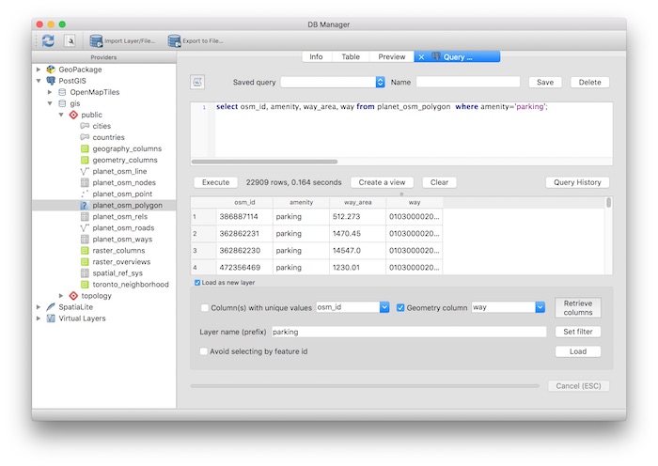658x466 pixels.
Task: Click the public schema icon
Action: 73,115
